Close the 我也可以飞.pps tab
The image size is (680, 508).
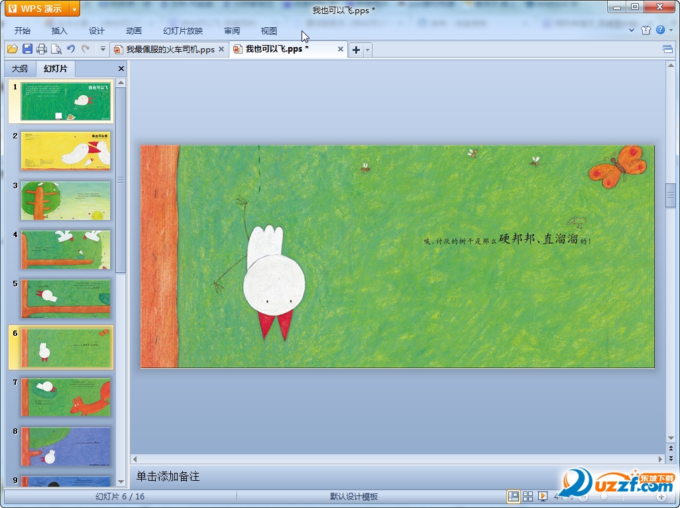[341, 49]
